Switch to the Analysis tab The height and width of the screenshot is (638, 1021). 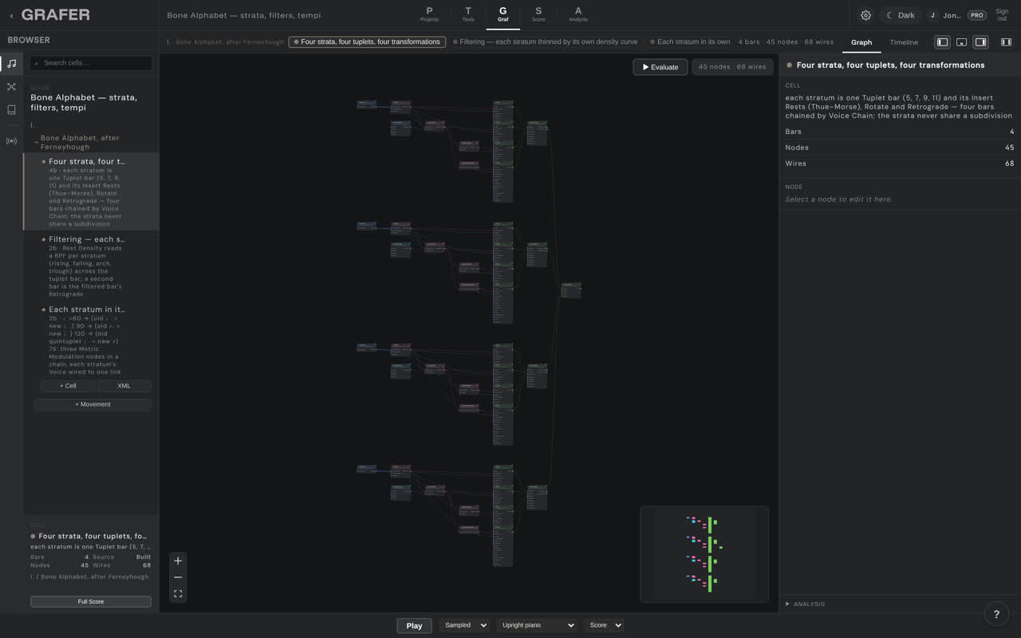coord(578,14)
